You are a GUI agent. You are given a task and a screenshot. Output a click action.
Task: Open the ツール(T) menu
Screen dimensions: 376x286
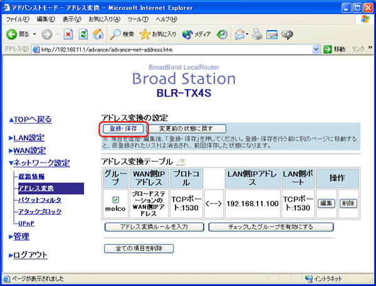138,19
